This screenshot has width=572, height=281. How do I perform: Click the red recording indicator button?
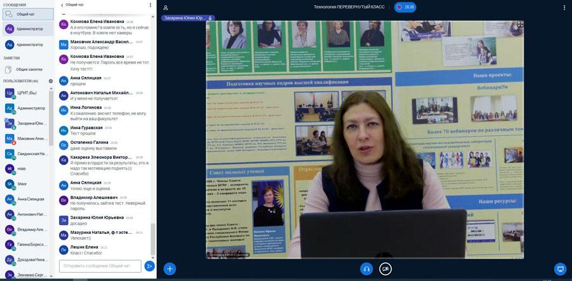pyautogui.click(x=405, y=7)
